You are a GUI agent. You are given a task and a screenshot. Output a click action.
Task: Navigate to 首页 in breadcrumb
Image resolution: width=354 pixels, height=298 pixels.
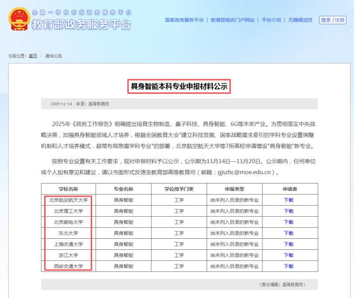tap(33, 56)
